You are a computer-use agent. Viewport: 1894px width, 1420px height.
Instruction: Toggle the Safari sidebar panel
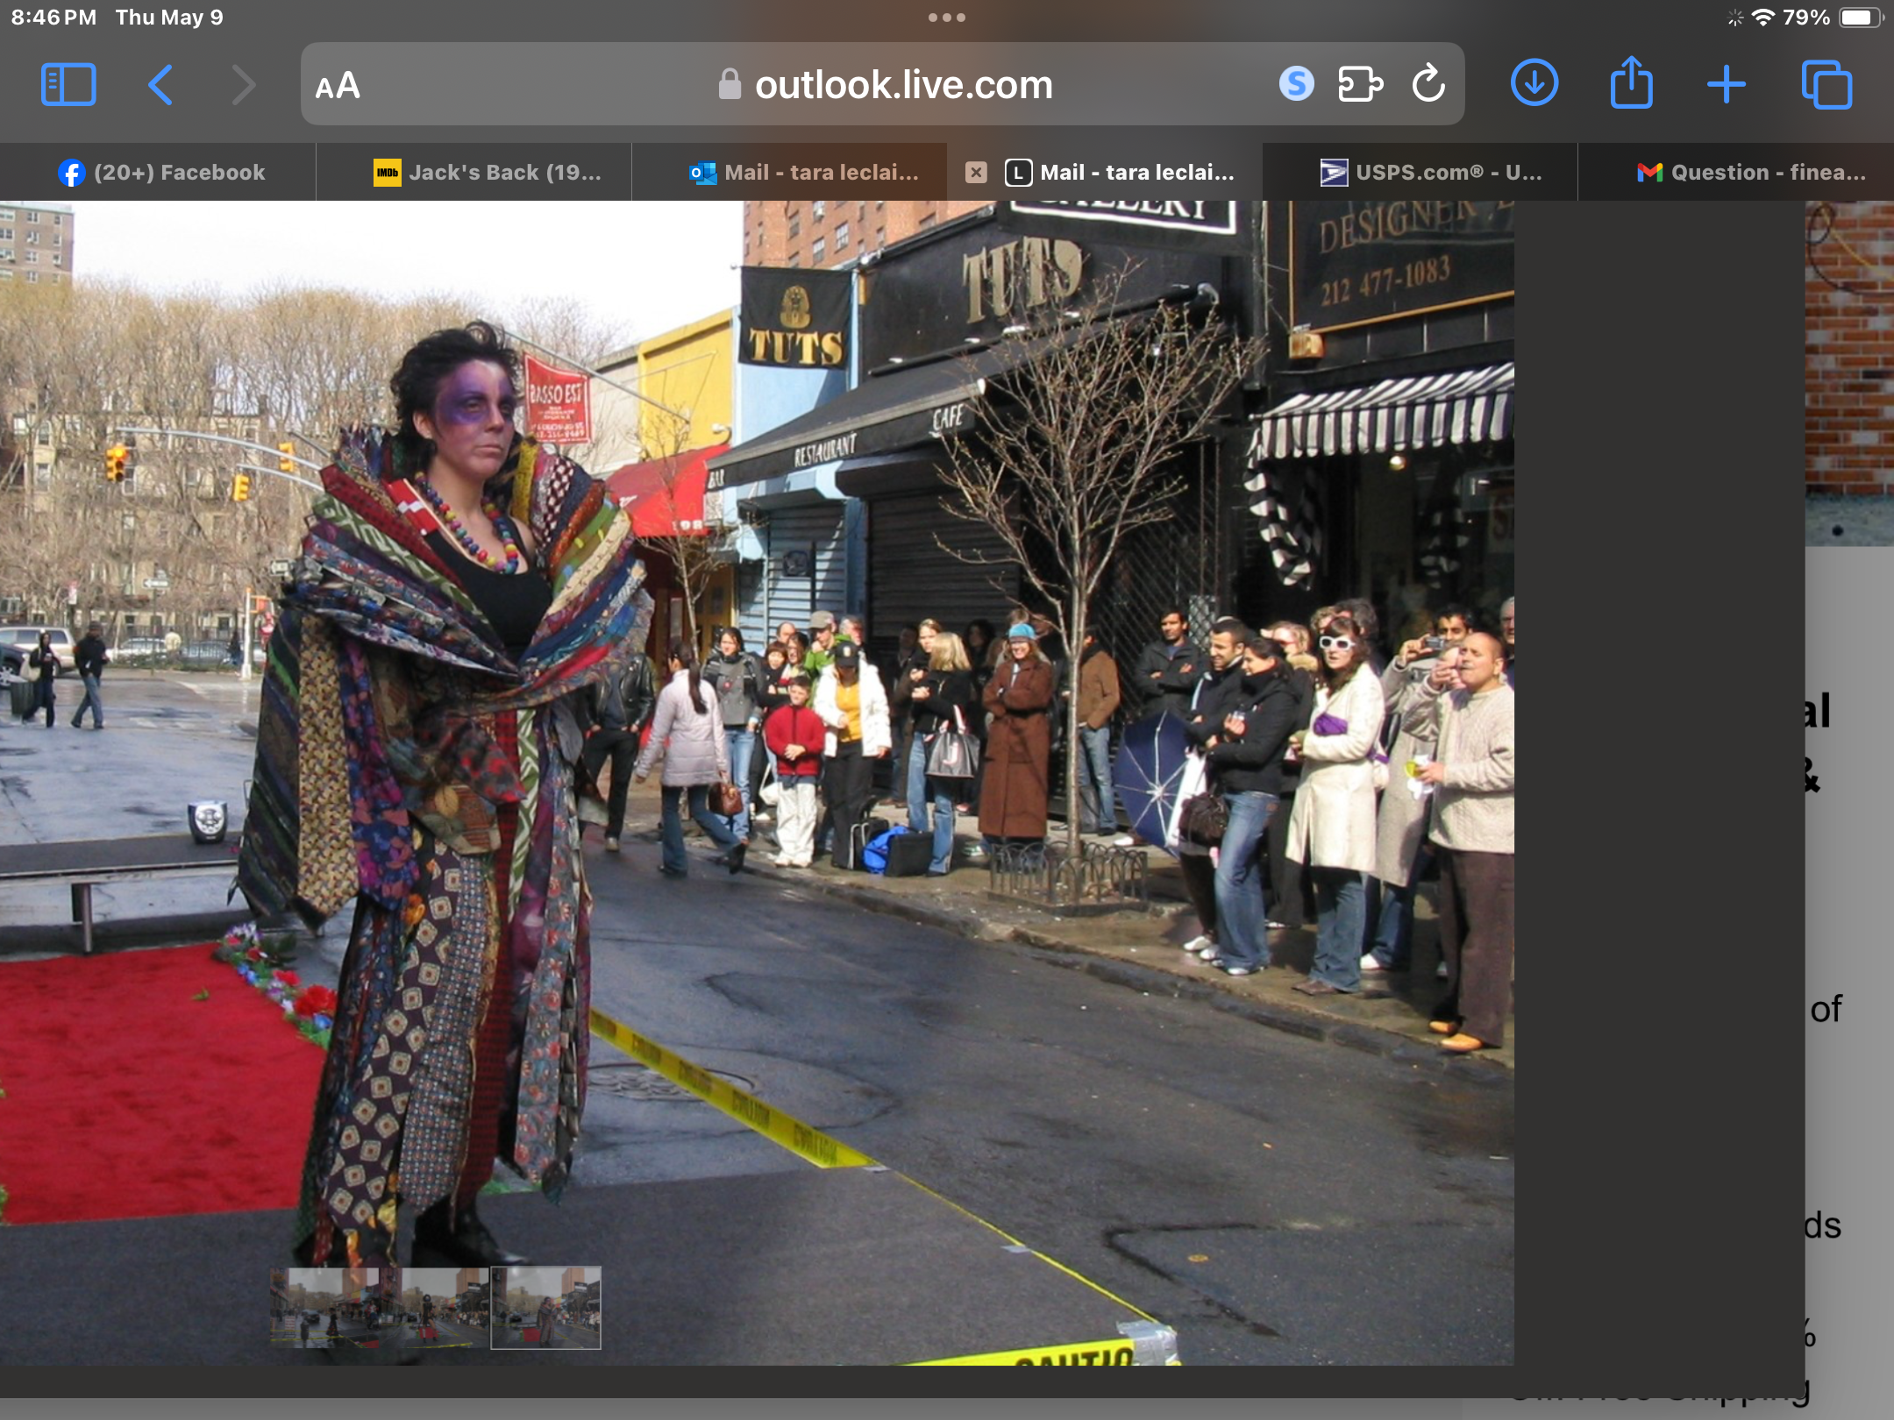point(68,85)
